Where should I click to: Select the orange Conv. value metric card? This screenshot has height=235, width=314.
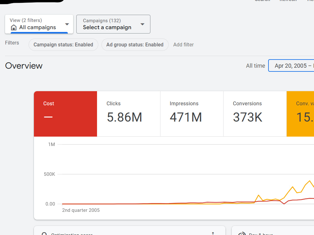300,114
